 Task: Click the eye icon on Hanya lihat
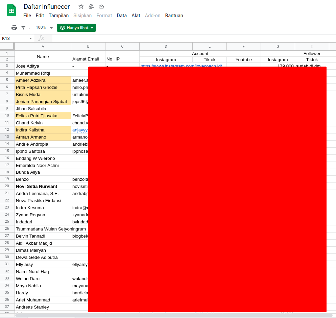63,28
